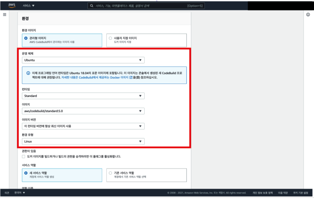Open 개인 정보 보호 정책 link
Image resolution: width=314 pixels, height=199 pixels.
(263, 193)
